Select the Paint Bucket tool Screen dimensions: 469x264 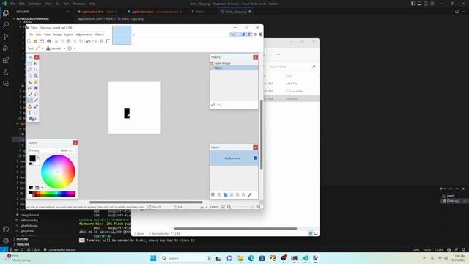tap(30, 88)
